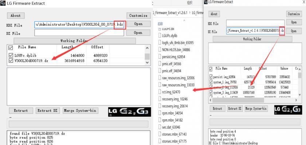Click Working Folder button in right window
The width and height of the screenshot is (306, 145).
click(x=252, y=39)
